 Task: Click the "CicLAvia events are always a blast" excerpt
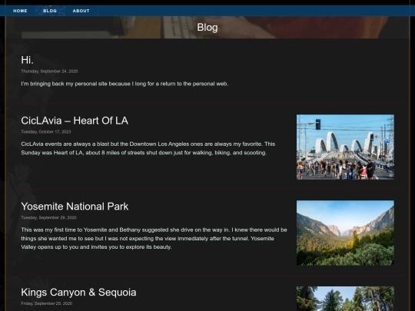(148, 148)
